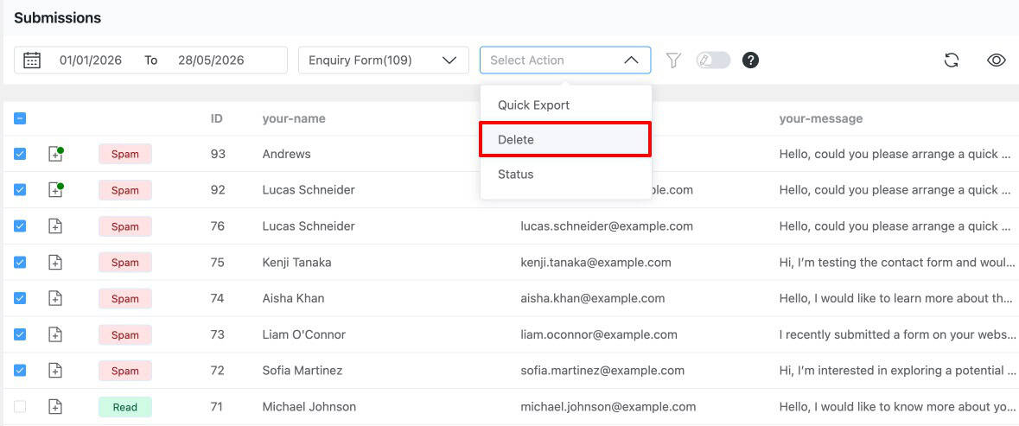1019x426 pixels.
Task: Click the Spam badge on row 93
Action: pyautogui.click(x=124, y=155)
